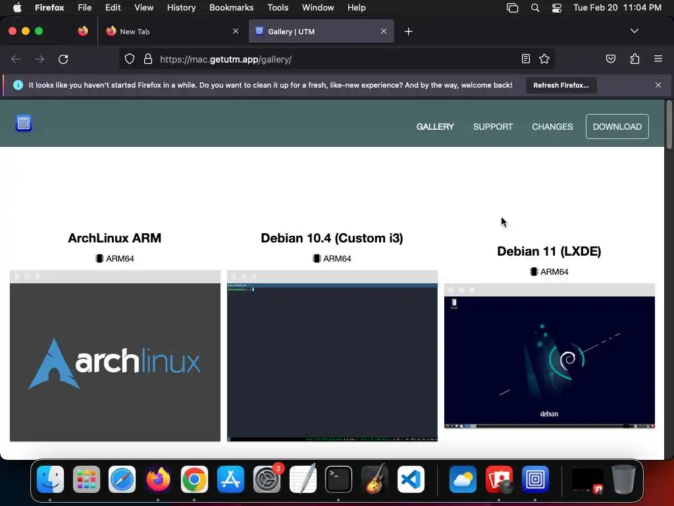Viewport: 674px width, 506px height.
Task: Open Finder from the Dock
Action: (x=50, y=479)
